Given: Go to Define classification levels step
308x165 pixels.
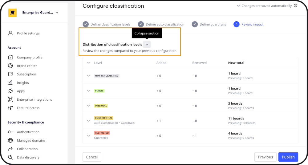Looking at the screenshot, I should [107, 24].
